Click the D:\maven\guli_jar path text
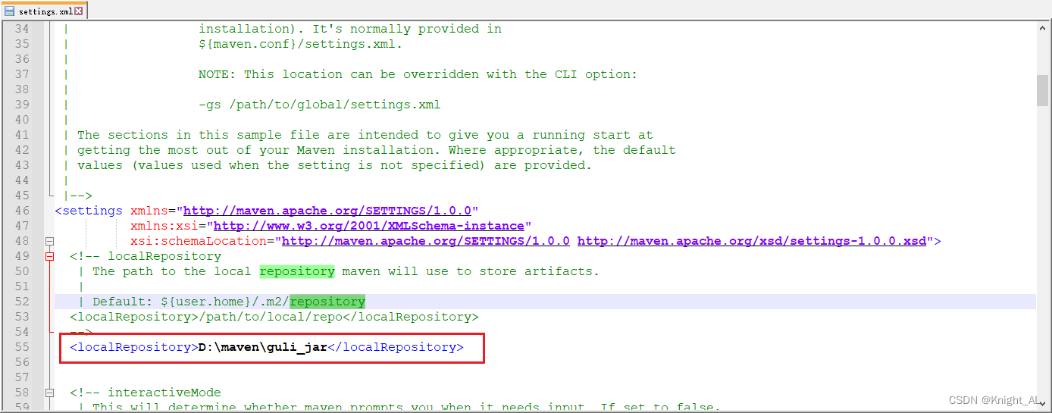This screenshot has width=1052, height=413. [263, 347]
